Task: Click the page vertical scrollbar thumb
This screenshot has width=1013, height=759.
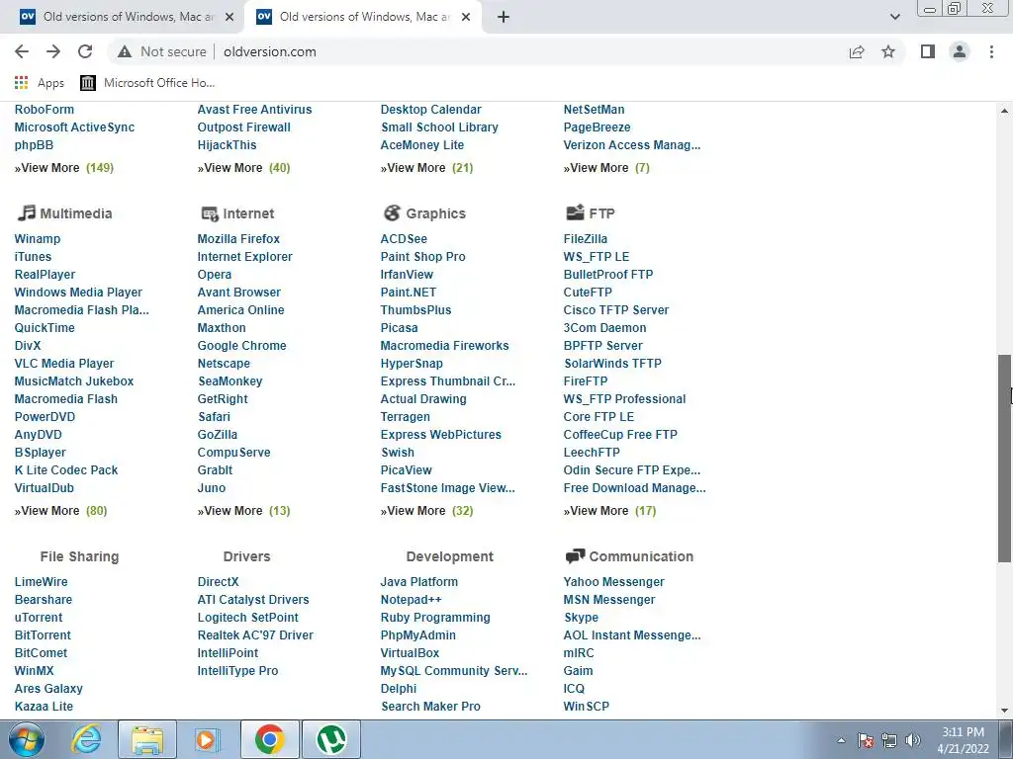Action: [x=1005, y=459]
